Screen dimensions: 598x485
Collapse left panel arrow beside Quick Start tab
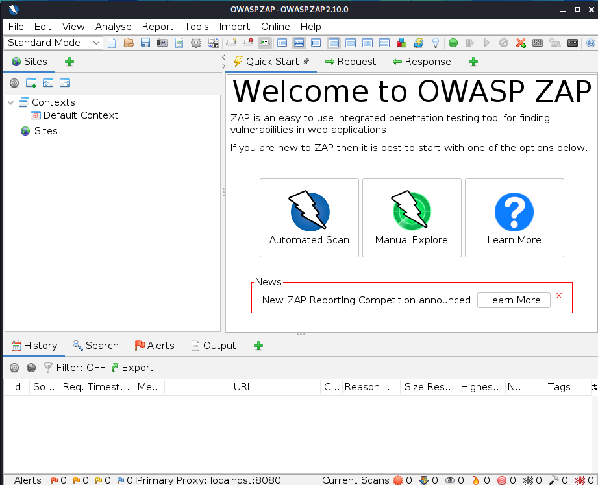point(224,57)
